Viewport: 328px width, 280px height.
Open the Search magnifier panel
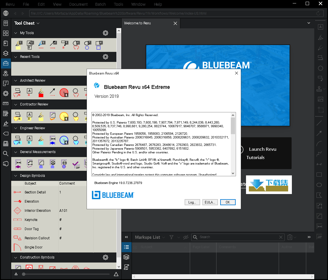point(6,154)
